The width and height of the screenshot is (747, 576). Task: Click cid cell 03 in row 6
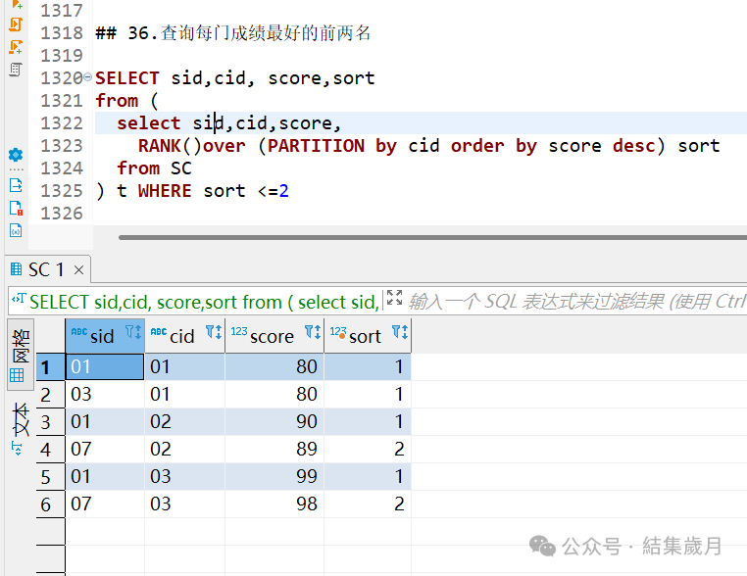(185, 504)
